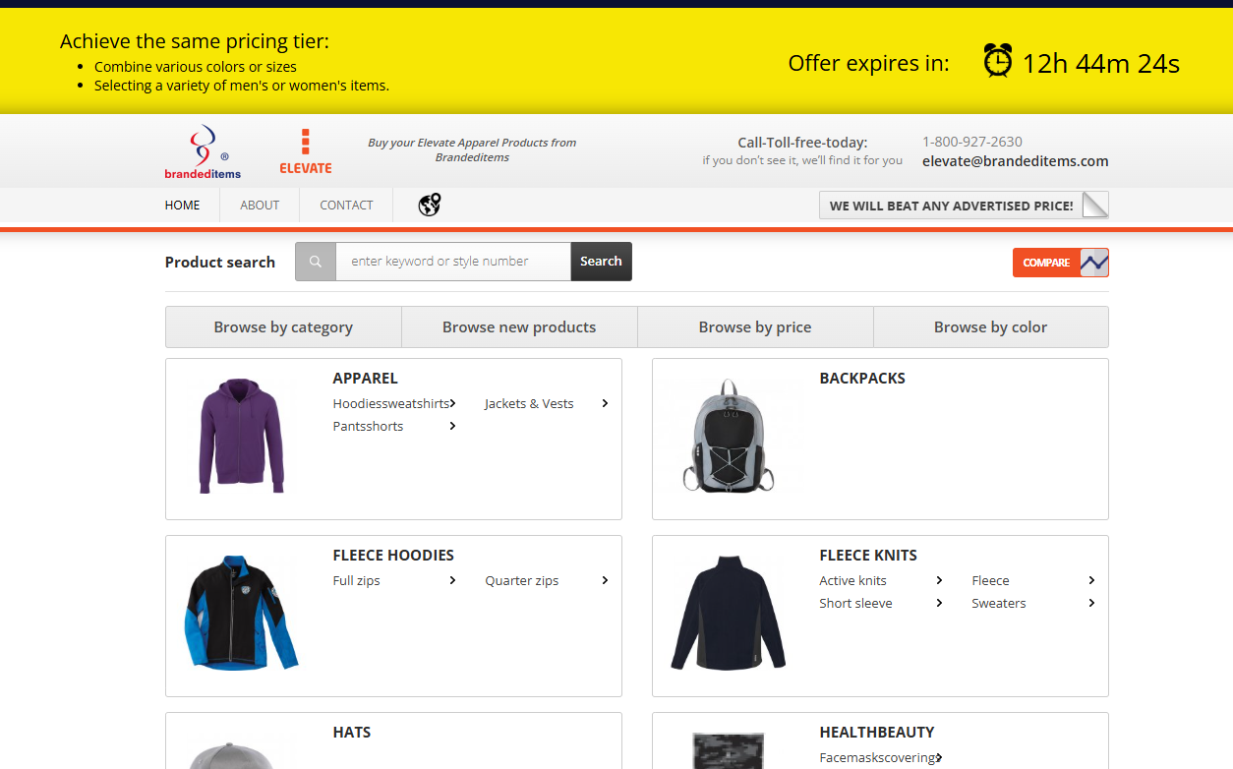Viewport: 1233px width, 769px height.
Task: Click the compare chart icon
Action: click(1093, 263)
